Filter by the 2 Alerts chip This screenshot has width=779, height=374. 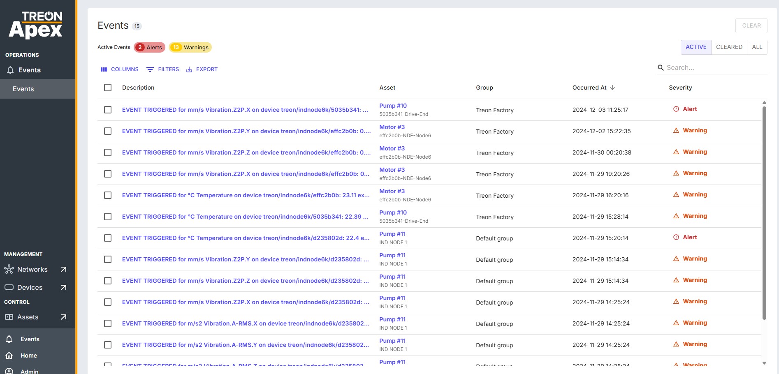click(149, 47)
